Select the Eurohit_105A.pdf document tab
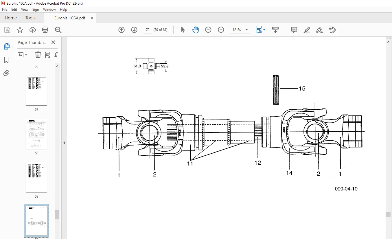Image resolution: width=392 pixels, height=239 pixels. tap(70, 18)
